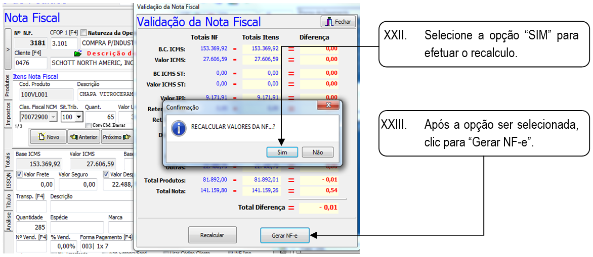Click the Recalcular button

pos(212,235)
